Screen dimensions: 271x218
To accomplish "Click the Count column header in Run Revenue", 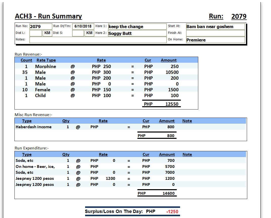I will (x=26, y=60).
